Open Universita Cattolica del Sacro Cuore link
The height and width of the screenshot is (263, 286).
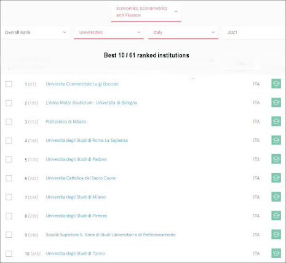point(81,178)
